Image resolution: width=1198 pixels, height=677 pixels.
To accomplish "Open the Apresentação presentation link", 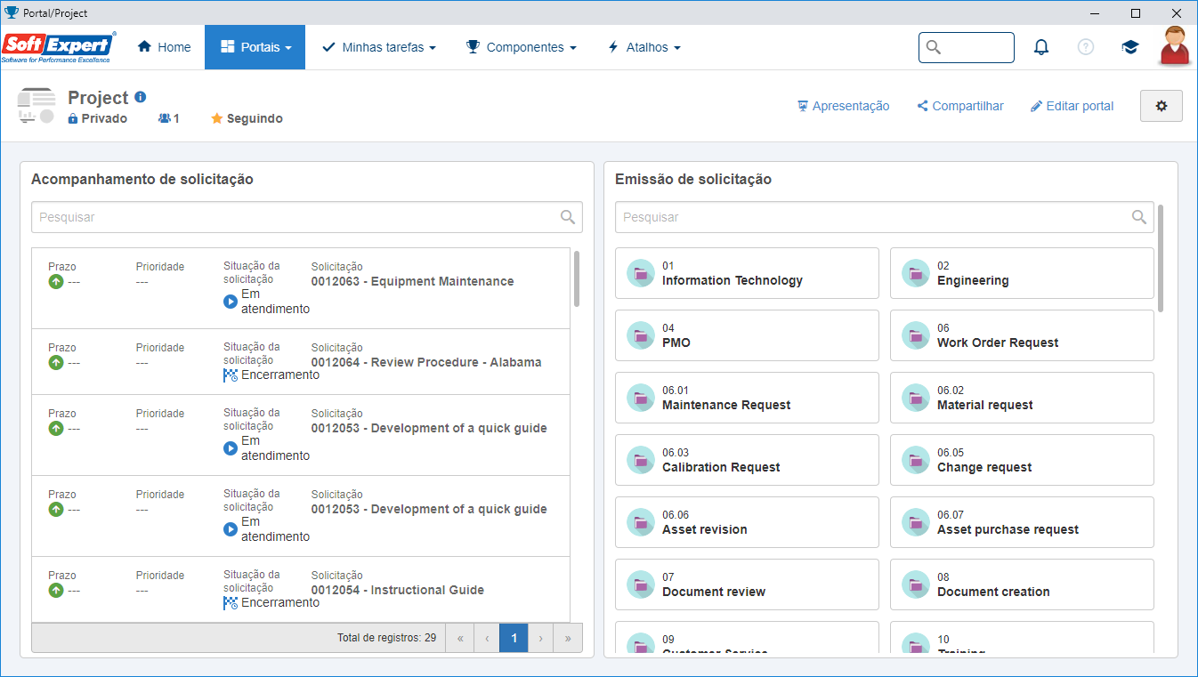I will click(844, 106).
